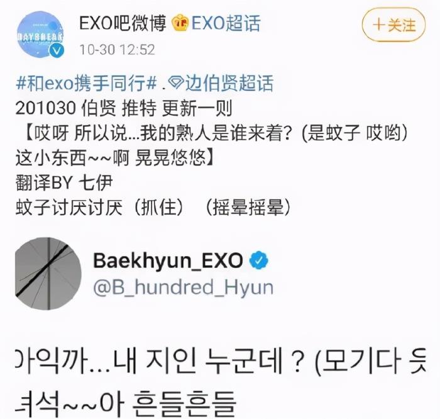Open the EXO吧微博 profile avatar
This screenshot has height=419, width=440.
pyautogui.click(x=40, y=34)
